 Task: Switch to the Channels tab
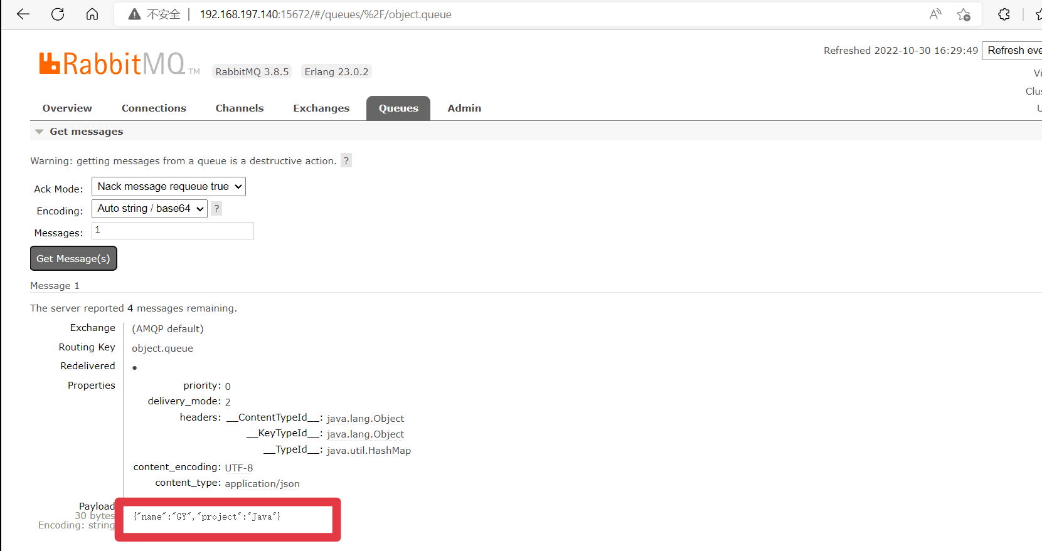click(x=240, y=108)
